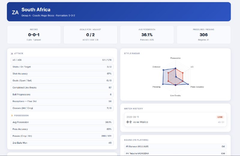Open the Mexico match history card
The height and width of the screenshot is (156, 240).
[175, 120]
